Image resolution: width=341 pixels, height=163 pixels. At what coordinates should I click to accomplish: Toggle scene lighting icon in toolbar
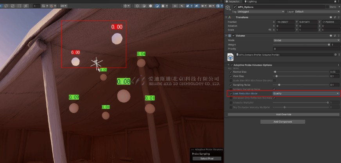[181, 6]
